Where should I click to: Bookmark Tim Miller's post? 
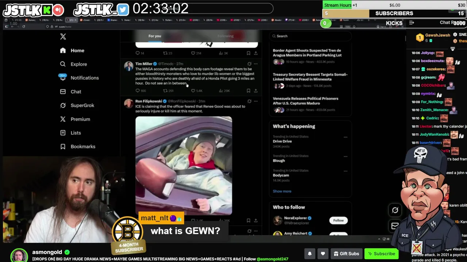248,91
